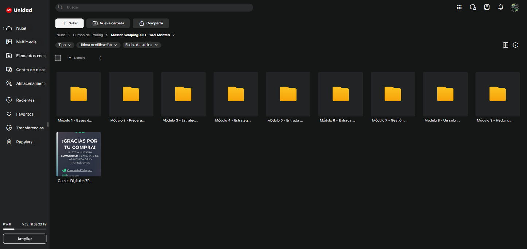
Task: Open the Fecha de subida dropdown
Action: point(142,45)
